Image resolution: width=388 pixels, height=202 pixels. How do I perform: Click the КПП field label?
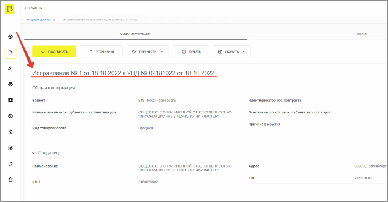point(252,178)
